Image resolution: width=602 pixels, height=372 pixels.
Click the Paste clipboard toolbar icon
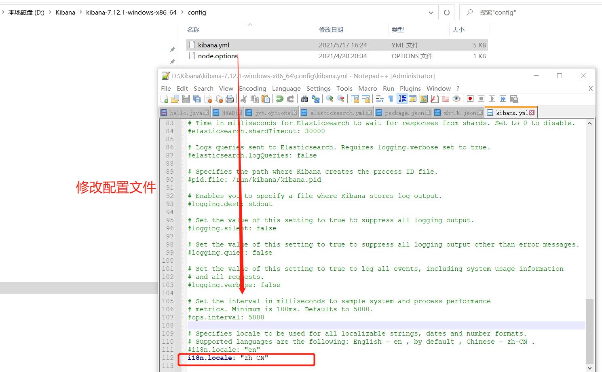point(266,99)
